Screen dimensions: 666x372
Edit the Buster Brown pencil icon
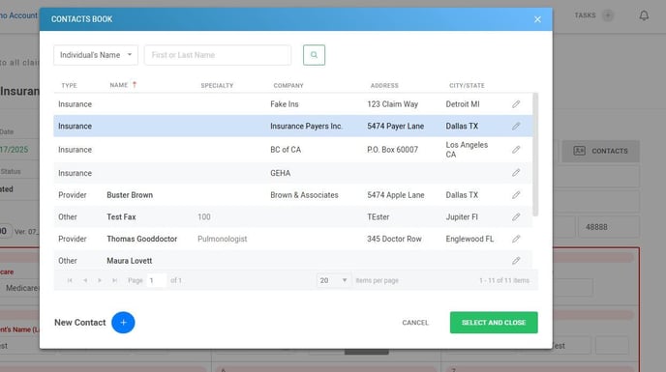point(516,195)
